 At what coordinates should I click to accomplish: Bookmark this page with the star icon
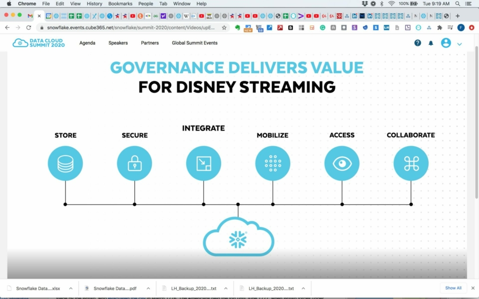pyautogui.click(x=224, y=28)
